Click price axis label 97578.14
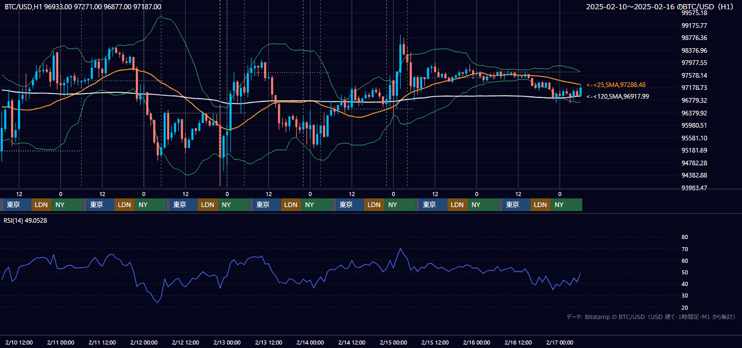Viewport: 742px width, 348px height. click(x=694, y=75)
